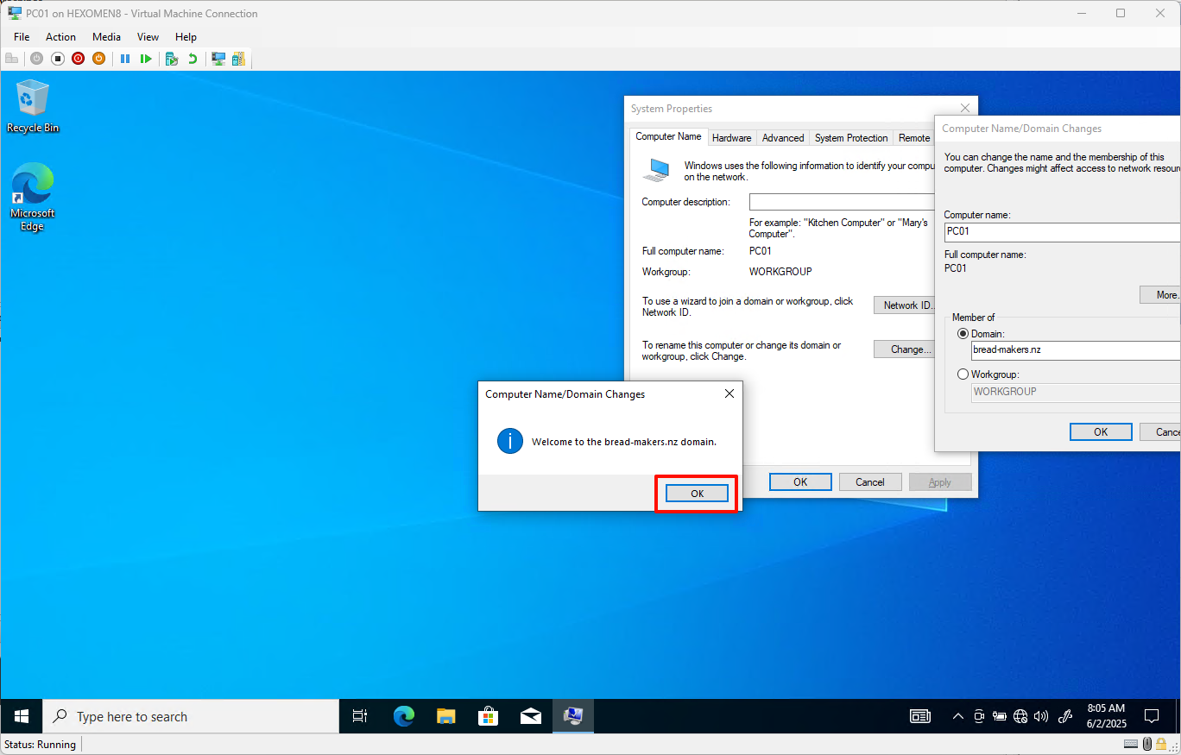1181x755 pixels.
Task: Switch to the Advanced tab
Action: coord(783,138)
